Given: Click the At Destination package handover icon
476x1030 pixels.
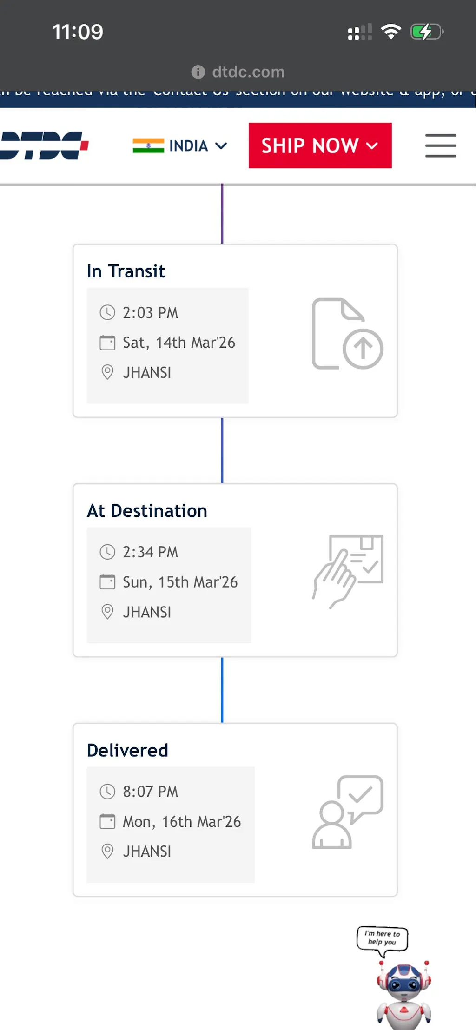Looking at the screenshot, I should tap(348, 572).
